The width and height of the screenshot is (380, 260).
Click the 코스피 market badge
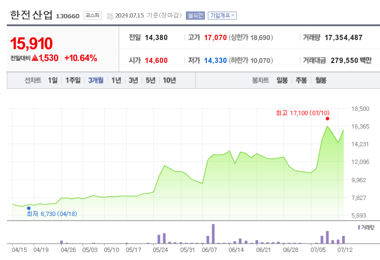[92, 15]
